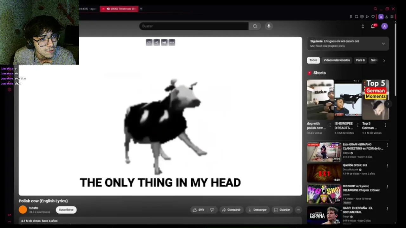The height and width of the screenshot is (228, 406).
Task: Open the browser easy setup menu icon
Action: (392, 17)
